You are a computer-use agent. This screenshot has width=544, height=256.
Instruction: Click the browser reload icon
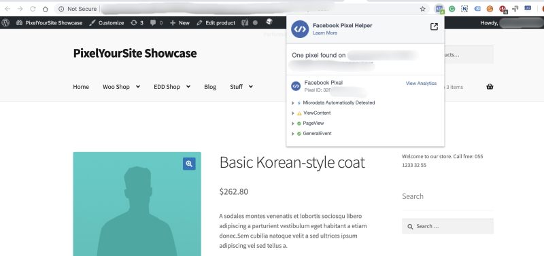point(33,9)
